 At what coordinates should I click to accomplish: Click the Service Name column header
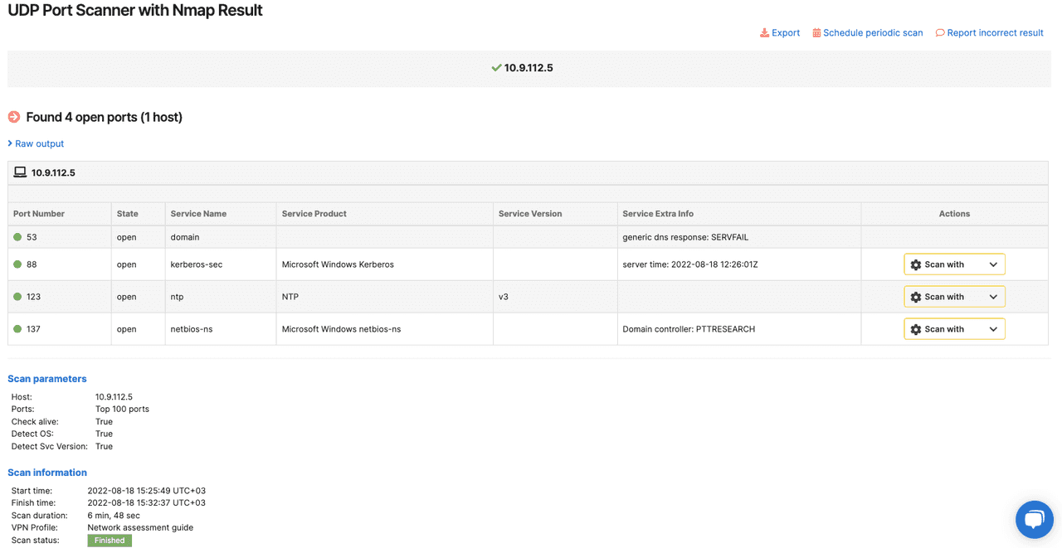(x=198, y=214)
